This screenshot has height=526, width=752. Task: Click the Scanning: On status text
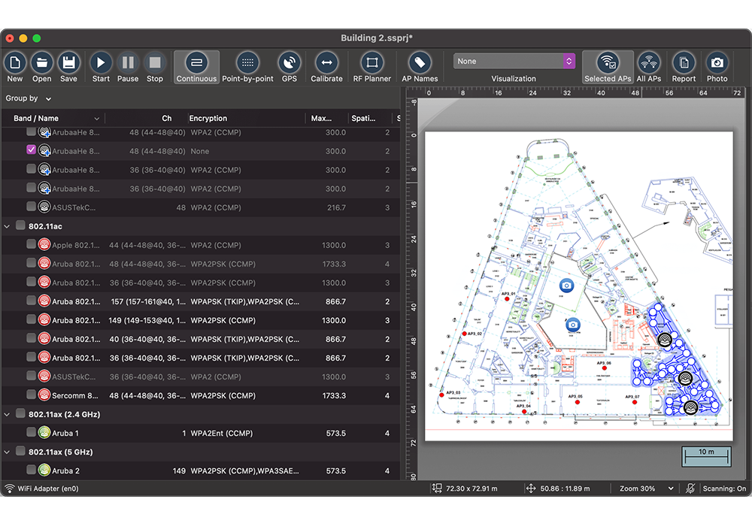point(724,488)
